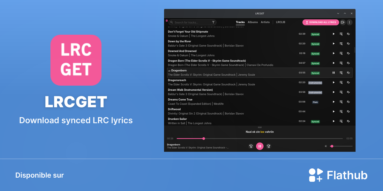Switch to the Albums tab

point(253,22)
